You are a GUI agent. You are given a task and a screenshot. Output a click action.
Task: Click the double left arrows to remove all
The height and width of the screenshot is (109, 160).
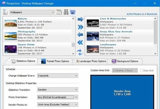coord(80,42)
